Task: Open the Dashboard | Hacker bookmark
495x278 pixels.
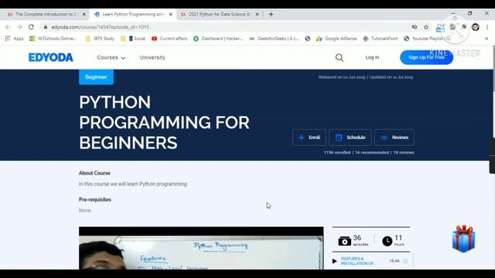Action: (218, 39)
